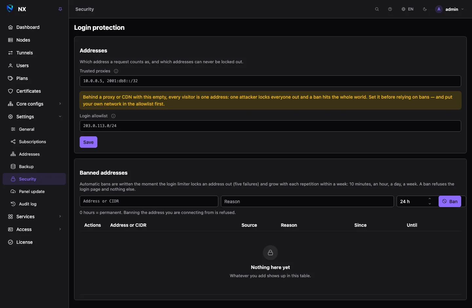Open the Plans page
Screen dimensions: 472x308
click(34, 78)
